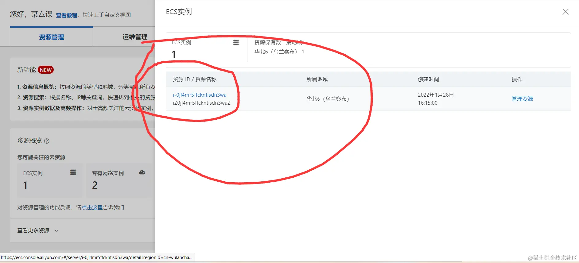The width and height of the screenshot is (579, 263).
Task: Click the 新功能 heading text
Action: coord(26,70)
